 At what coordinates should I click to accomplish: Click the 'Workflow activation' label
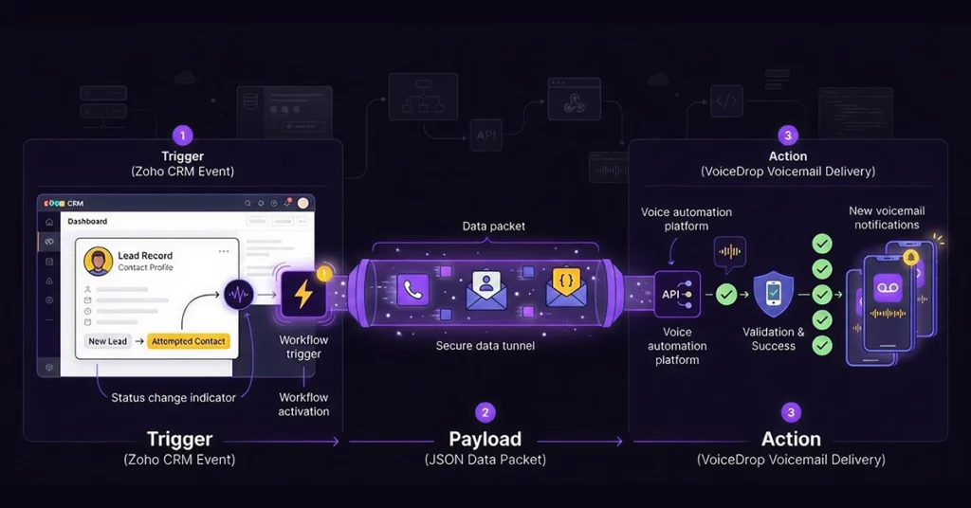coord(303,404)
